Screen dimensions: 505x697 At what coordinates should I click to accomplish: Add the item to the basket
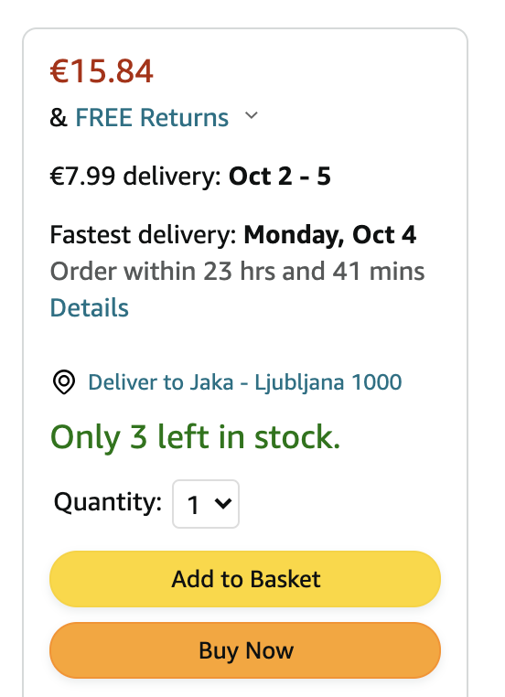pyautogui.click(x=245, y=579)
